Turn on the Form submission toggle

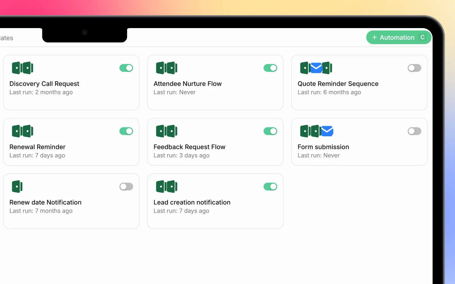[415, 131]
